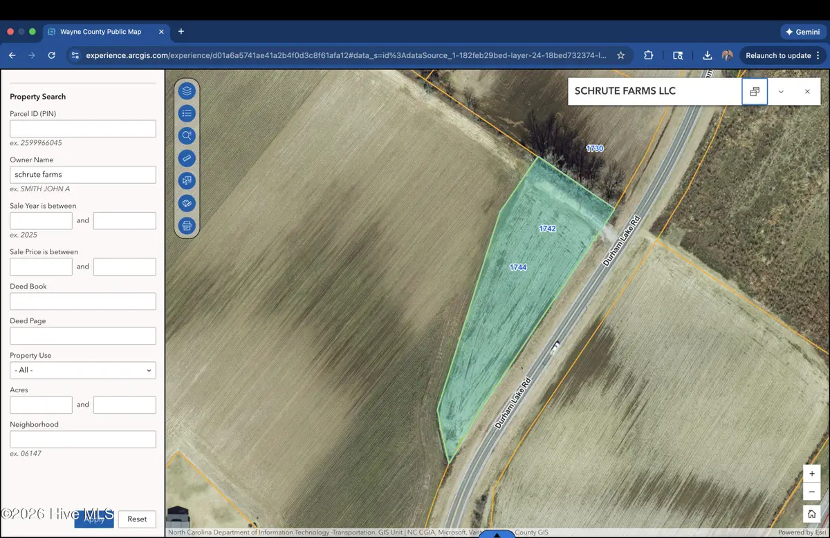
Task: Select the Measure ruler tool
Action: (x=187, y=158)
